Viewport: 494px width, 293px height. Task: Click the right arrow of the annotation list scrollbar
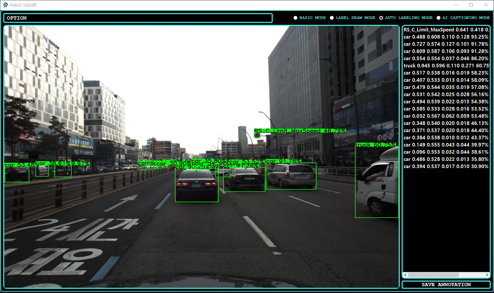click(x=487, y=275)
